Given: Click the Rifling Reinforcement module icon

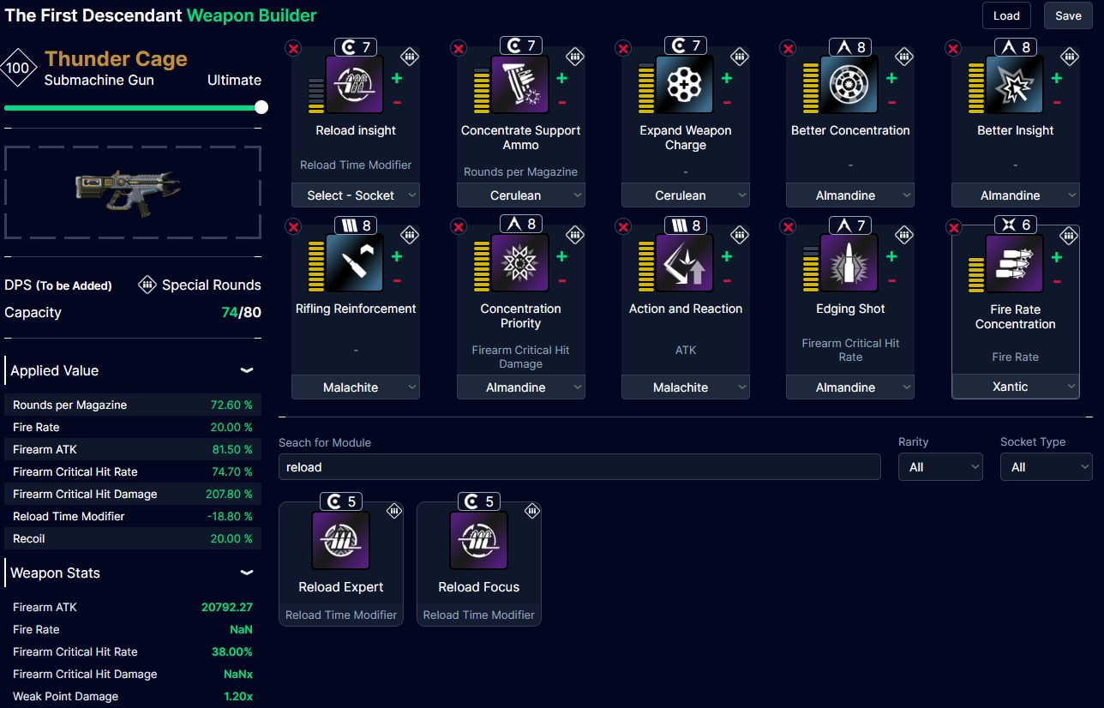Looking at the screenshot, I should click(355, 263).
